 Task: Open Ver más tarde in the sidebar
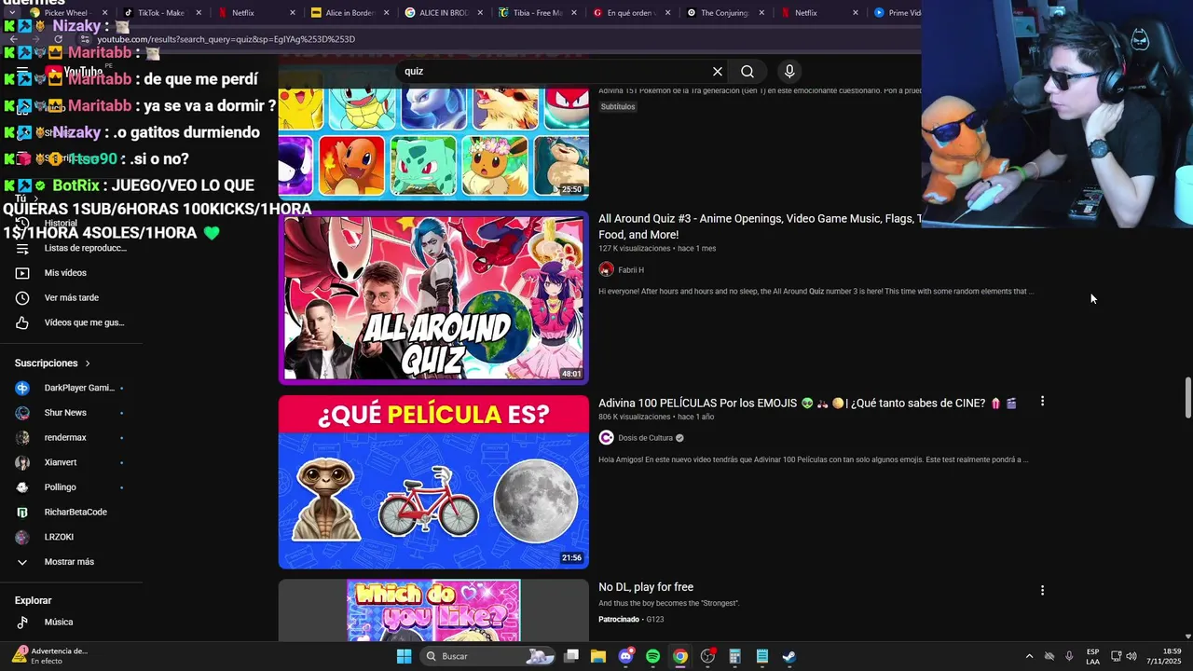pos(71,297)
